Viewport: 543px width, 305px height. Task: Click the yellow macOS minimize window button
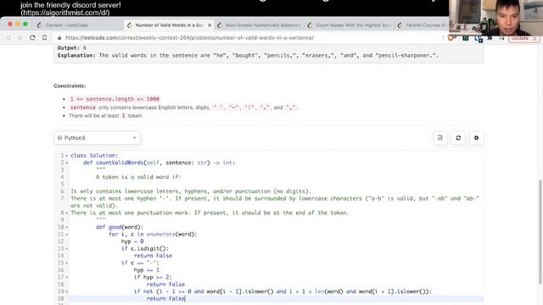coord(18,24)
